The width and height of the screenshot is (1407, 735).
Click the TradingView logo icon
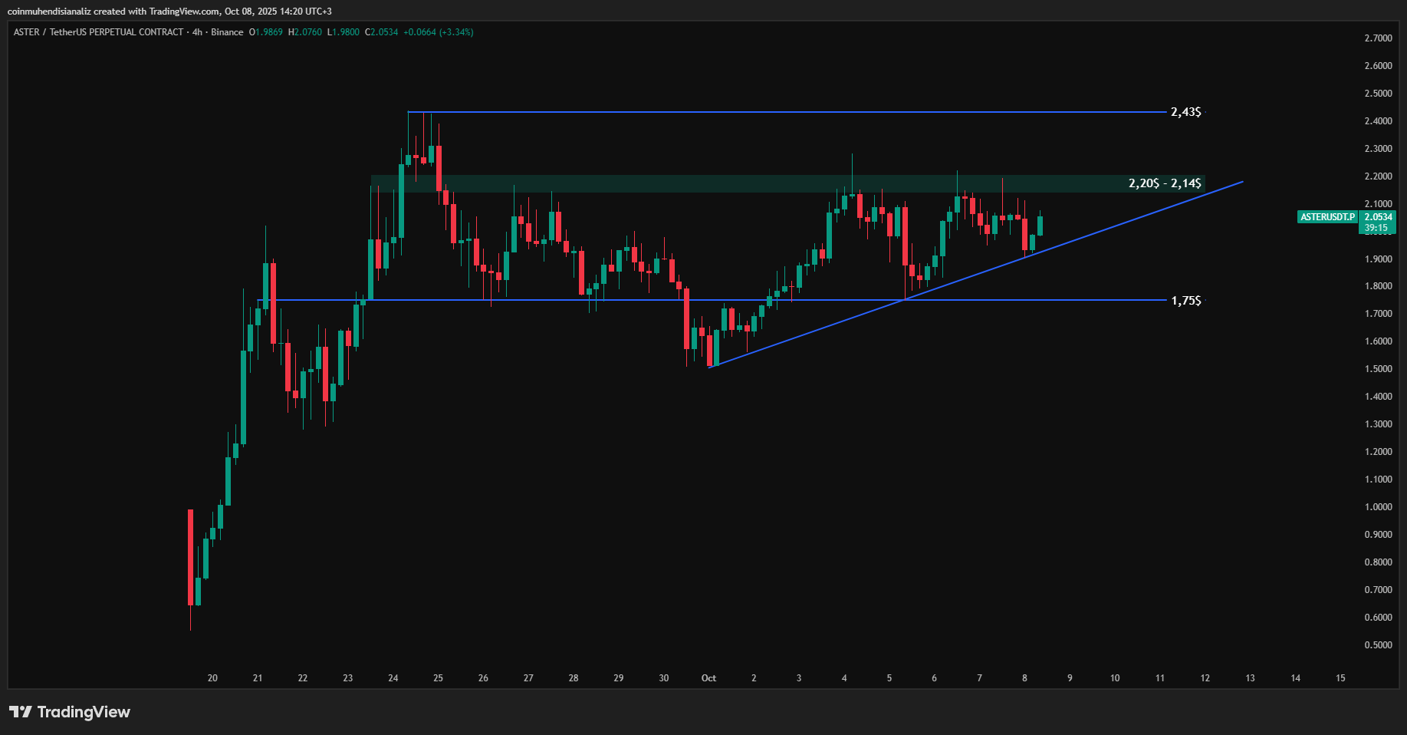(21, 712)
